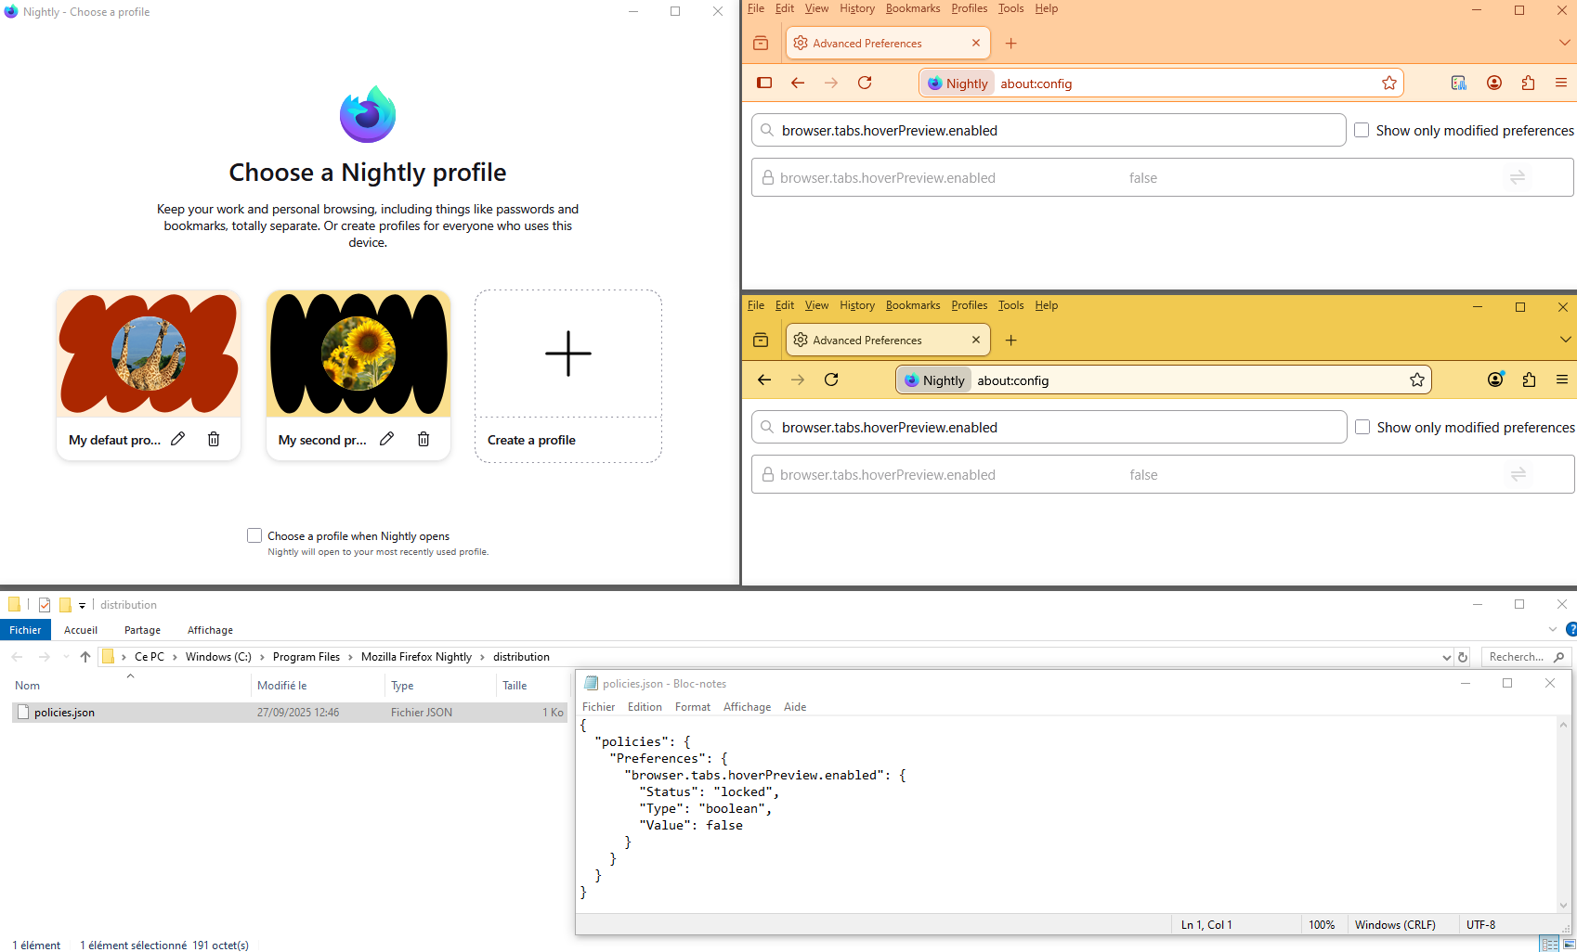Open Firefox View in the top Nightly window
This screenshot has width=1577, height=952.
[761, 43]
